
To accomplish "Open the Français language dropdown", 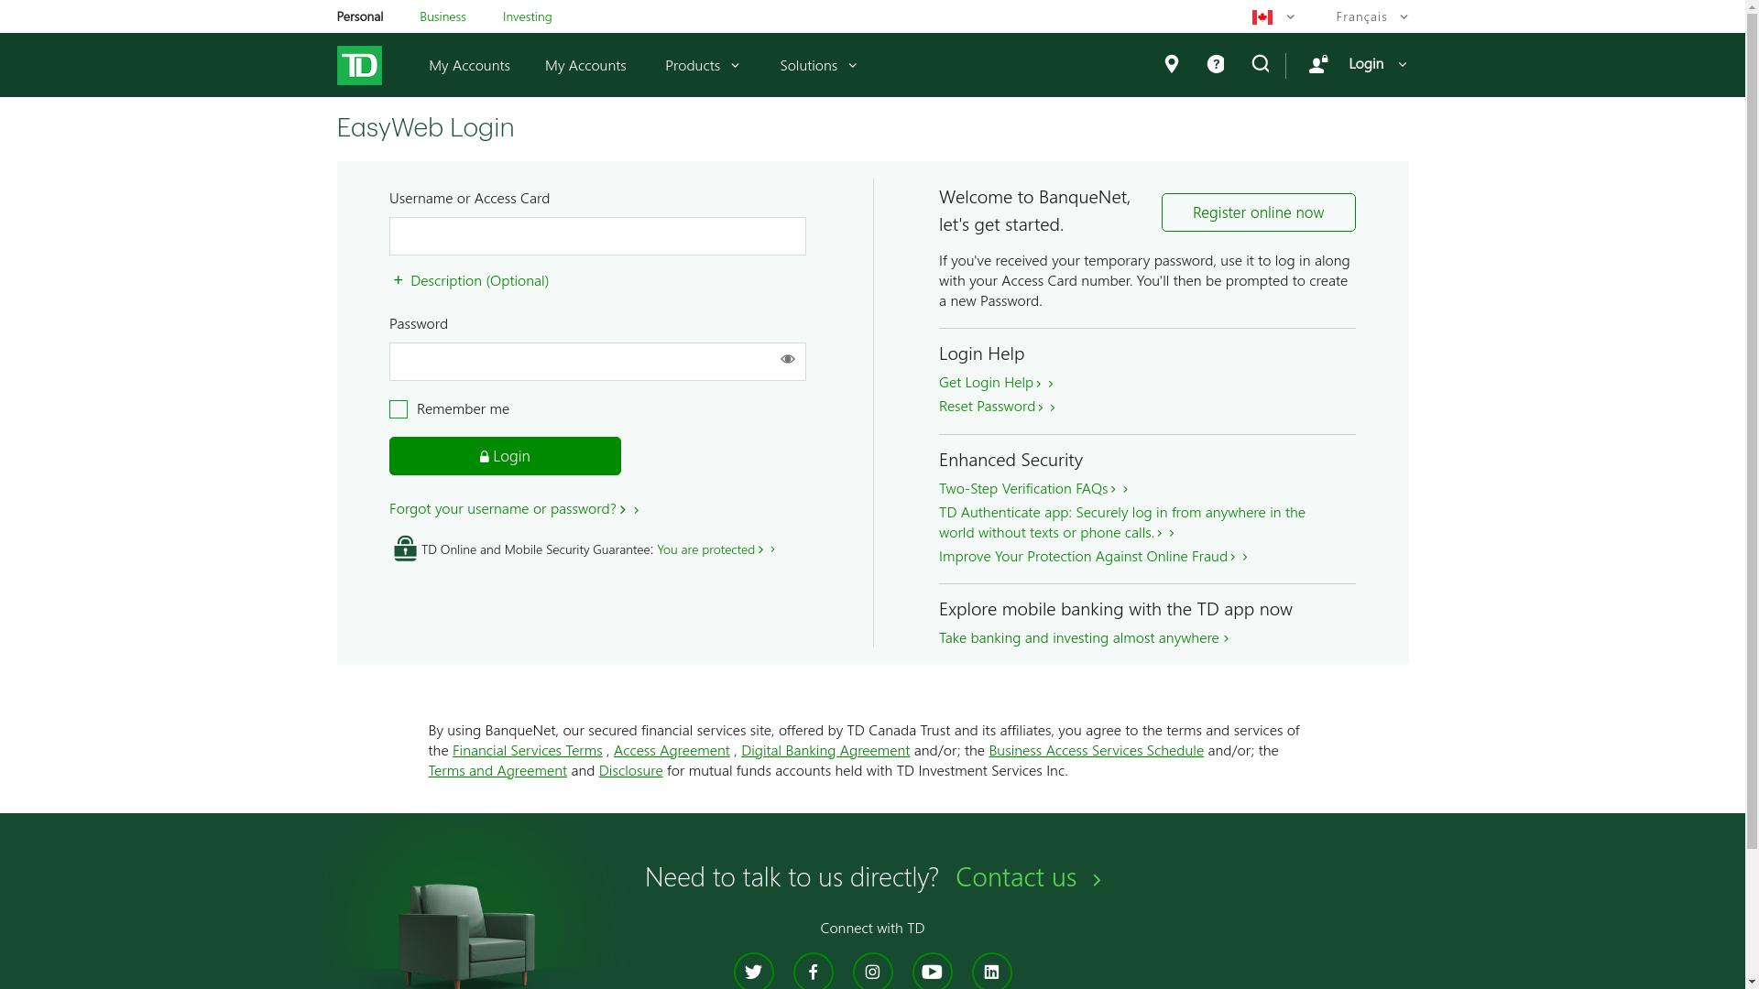I will coord(1371,16).
